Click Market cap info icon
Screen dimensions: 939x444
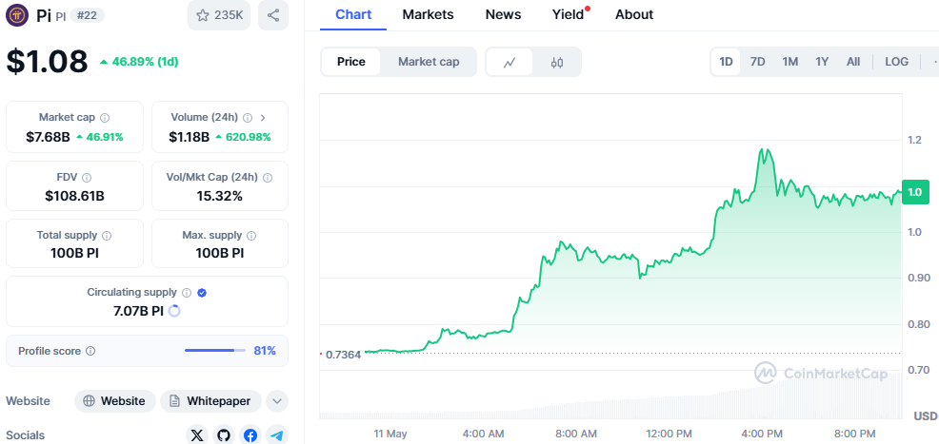point(105,118)
